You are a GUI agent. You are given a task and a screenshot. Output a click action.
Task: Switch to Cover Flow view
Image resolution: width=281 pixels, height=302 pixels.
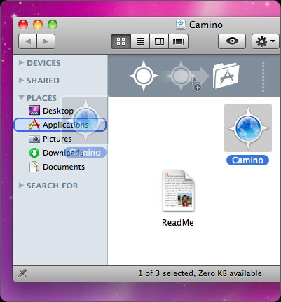(x=178, y=41)
